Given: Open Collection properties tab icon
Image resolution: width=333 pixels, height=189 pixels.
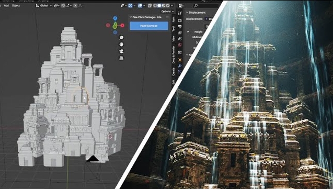Looking at the screenshot, I should (x=180, y=52).
